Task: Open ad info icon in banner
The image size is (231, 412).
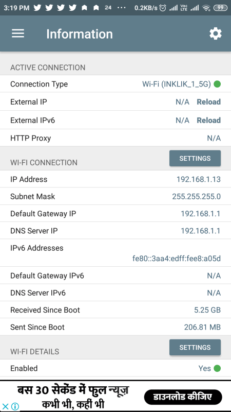Action: point(15,406)
